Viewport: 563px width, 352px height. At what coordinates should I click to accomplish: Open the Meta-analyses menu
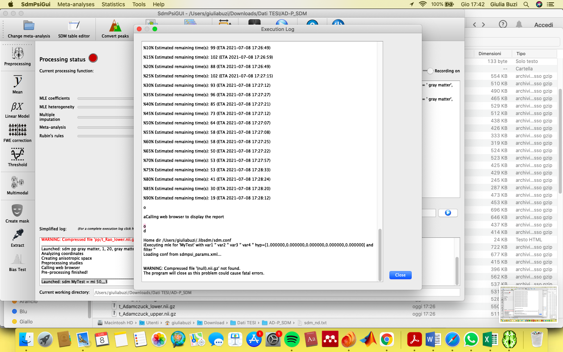76,4
